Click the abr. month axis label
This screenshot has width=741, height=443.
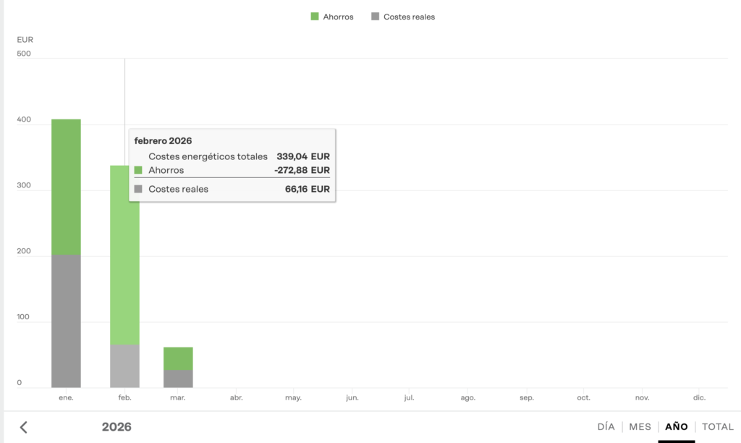click(x=236, y=398)
